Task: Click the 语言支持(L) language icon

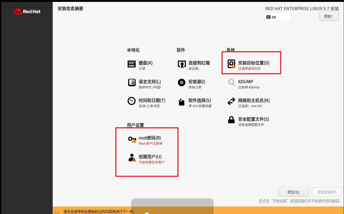Action: [132, 82]
